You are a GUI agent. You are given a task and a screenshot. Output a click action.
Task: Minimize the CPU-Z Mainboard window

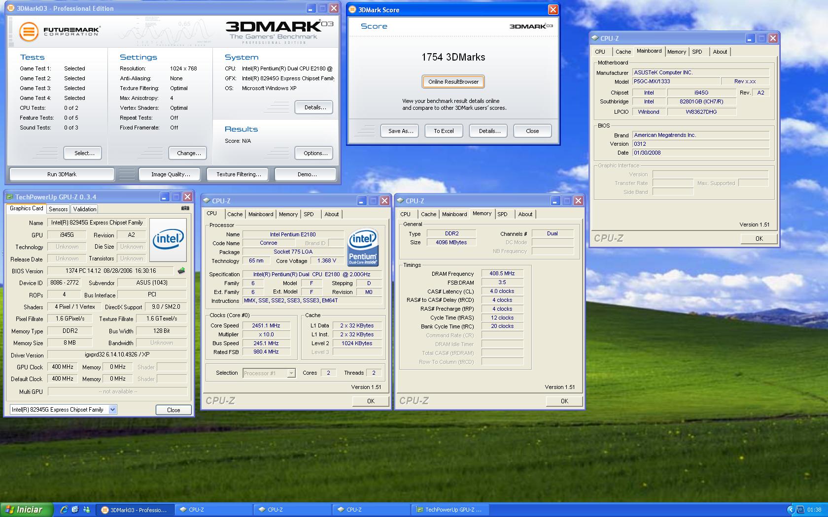tap(750, 38)
